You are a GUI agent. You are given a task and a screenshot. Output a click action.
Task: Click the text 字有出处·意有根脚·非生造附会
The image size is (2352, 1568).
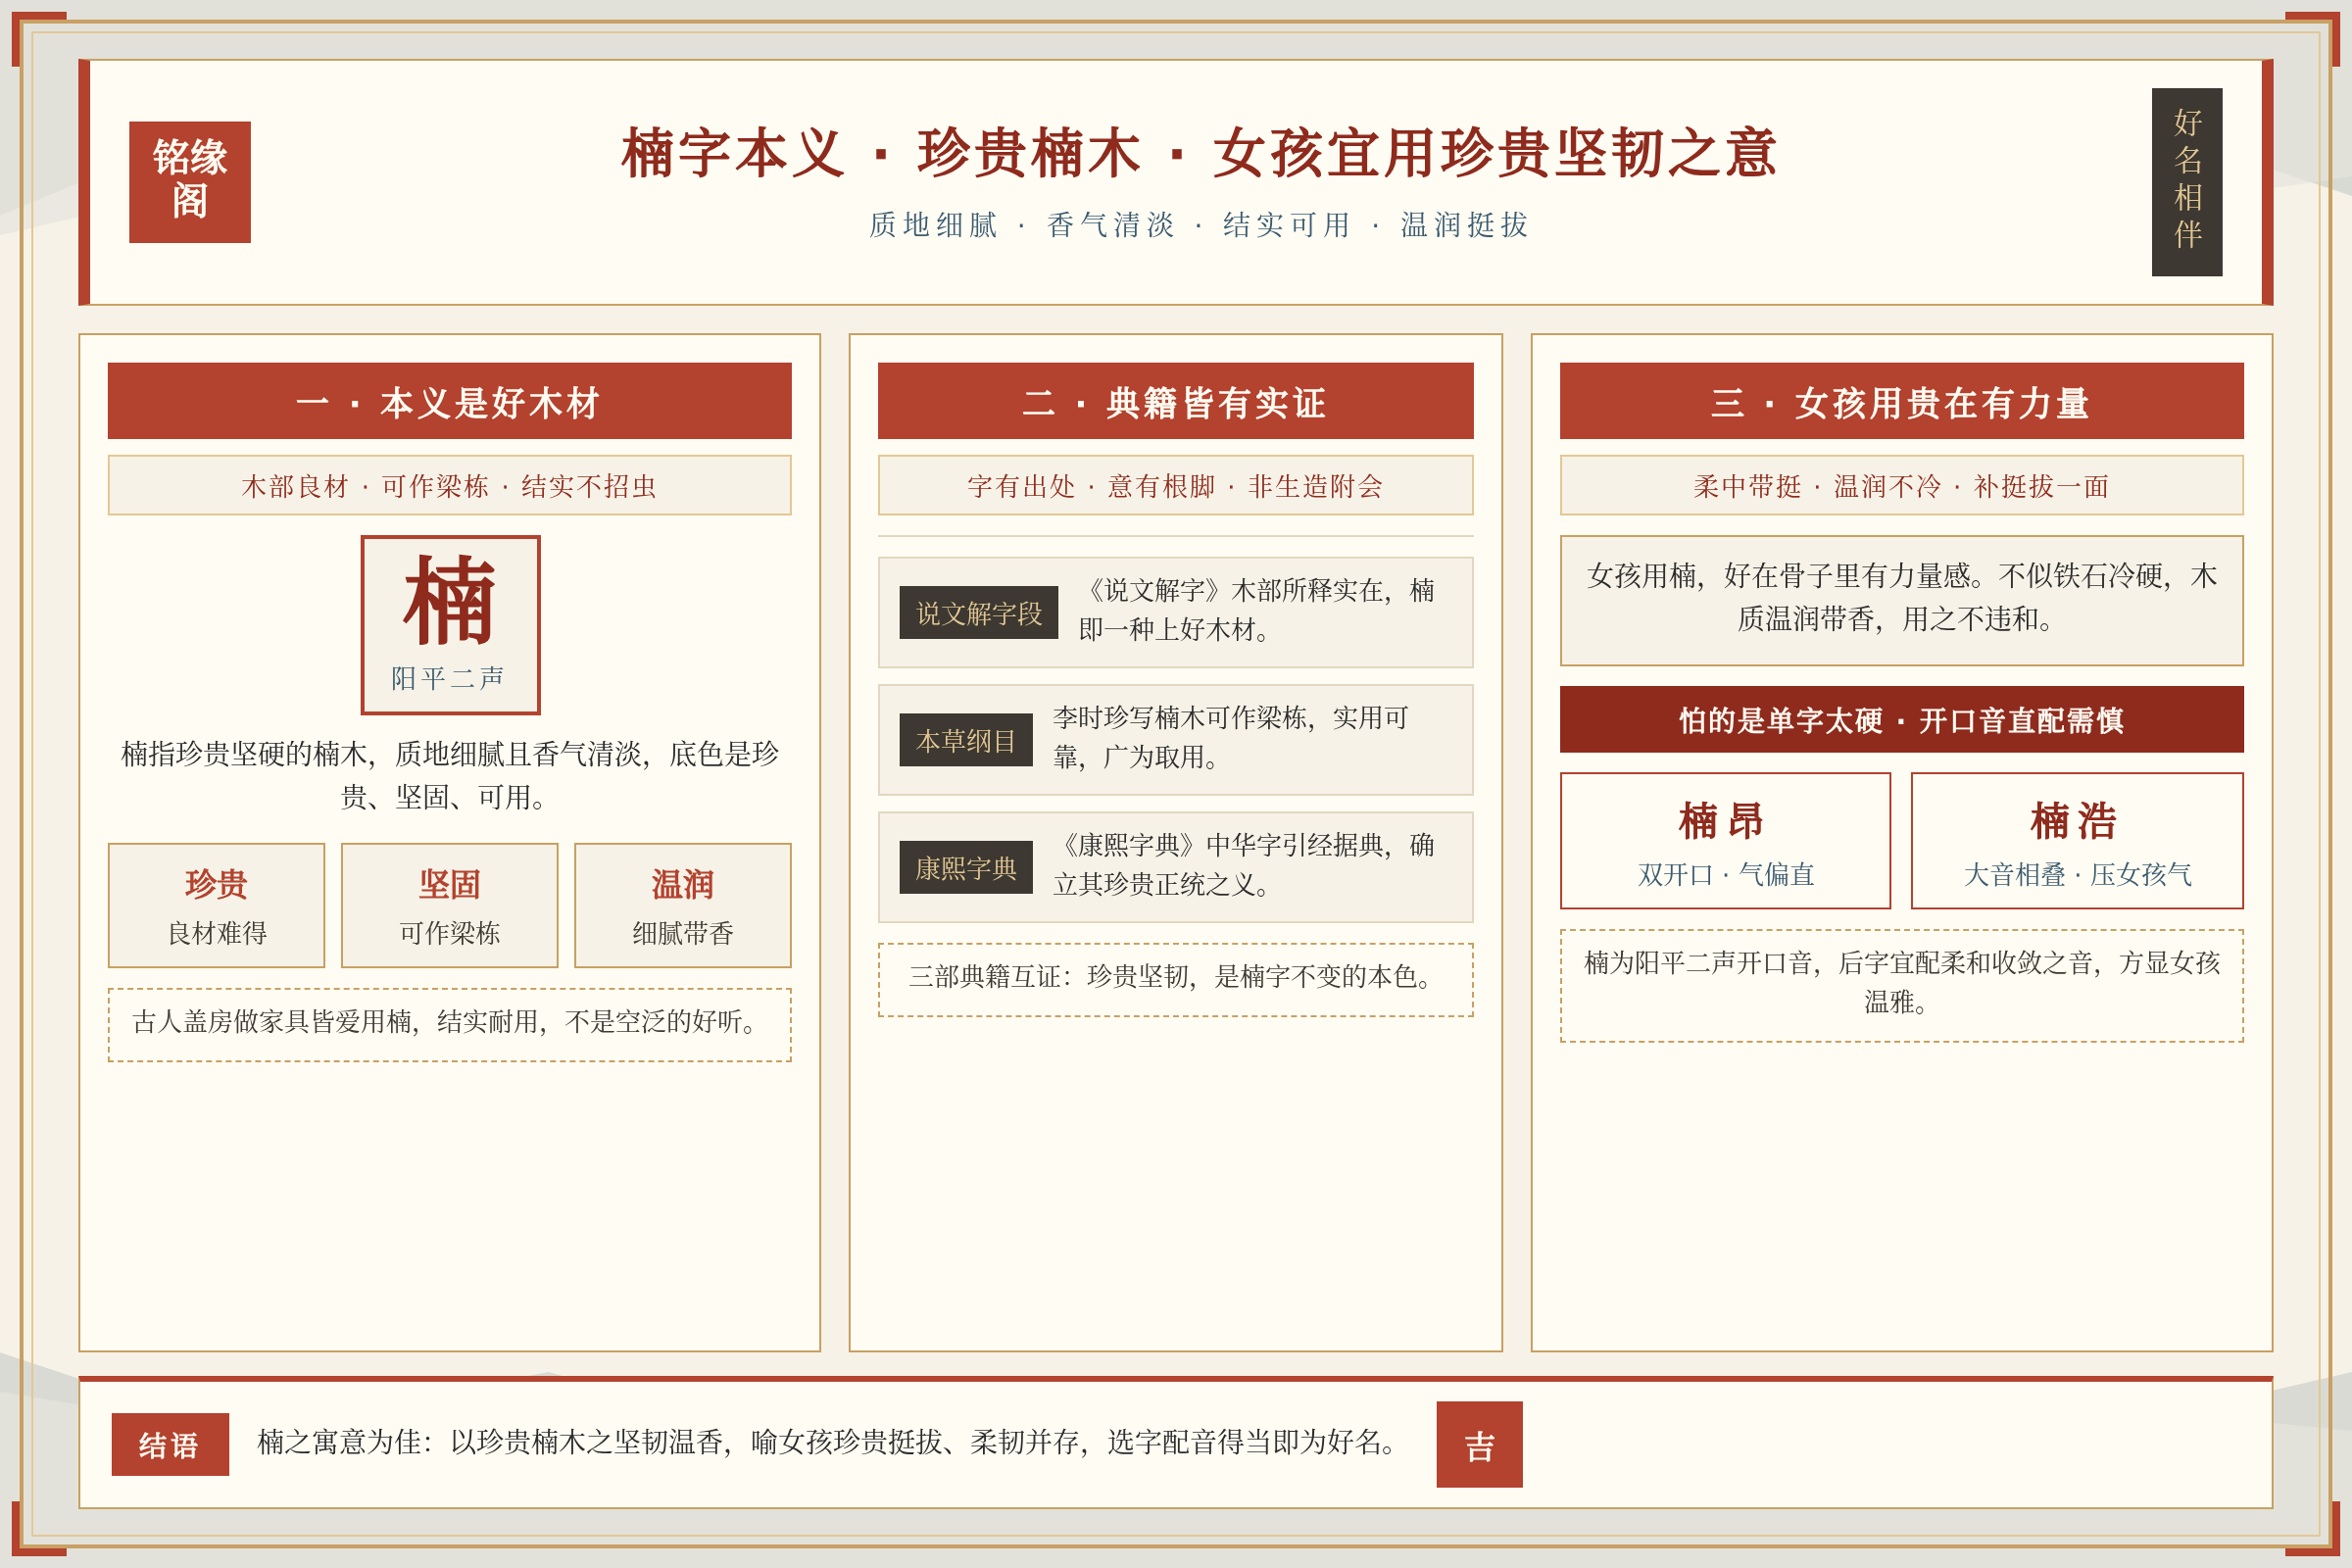click(1175, 486)
